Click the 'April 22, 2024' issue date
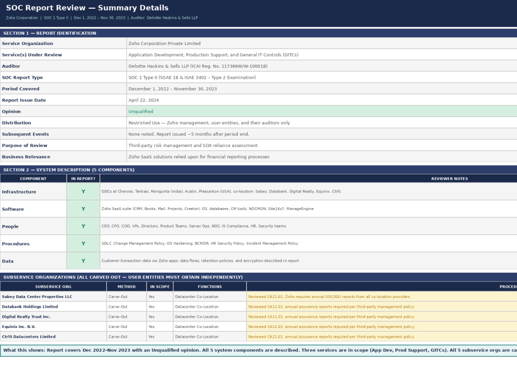The image size is (517, 388). (322, 100)
